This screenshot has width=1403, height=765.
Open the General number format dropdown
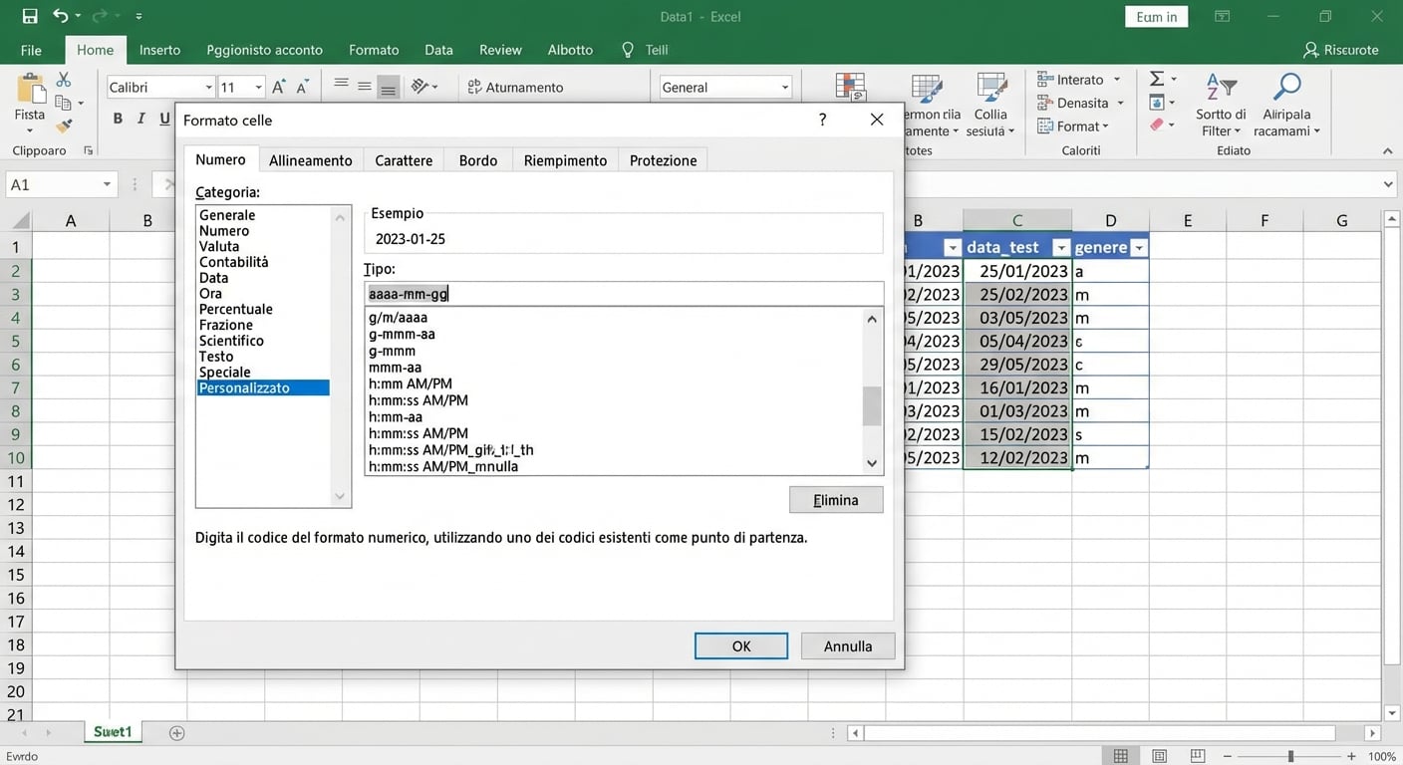pos(784,88)
